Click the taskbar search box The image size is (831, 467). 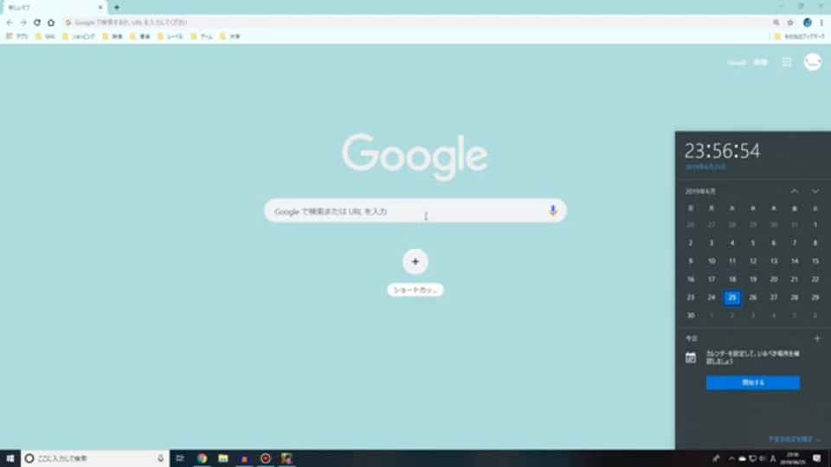pyautogui.click(x=94, y=458)
